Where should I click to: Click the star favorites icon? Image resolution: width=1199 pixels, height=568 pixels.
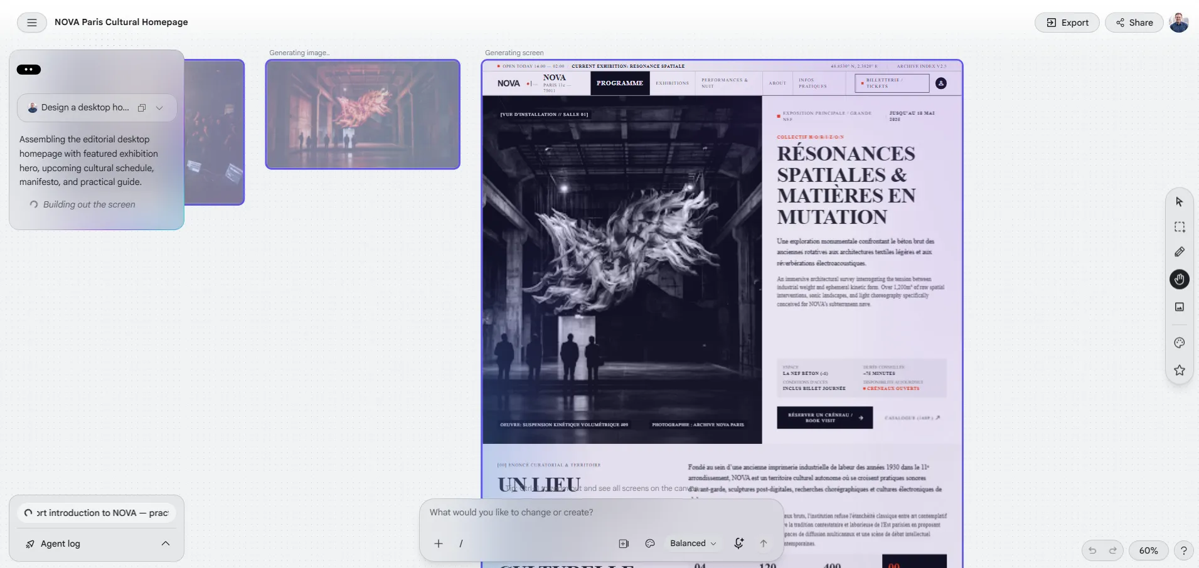[1180, 371]
